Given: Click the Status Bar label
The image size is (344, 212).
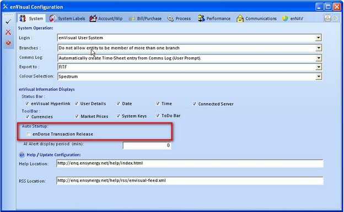Looking at the screenshot, I should tap(33, 96).
